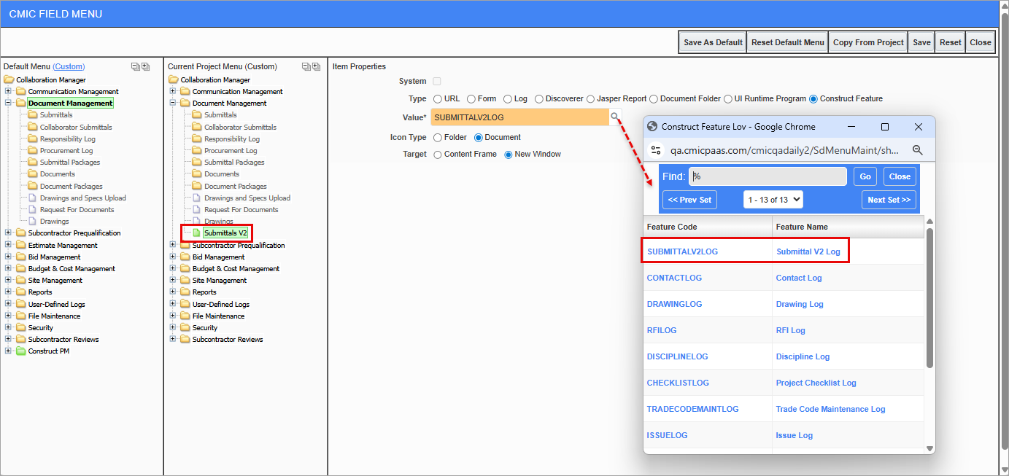The image size is (1009, 476).
Task: Expand Budget & Cost Management in Current Project Menu
Action: [x=173, y=269]
